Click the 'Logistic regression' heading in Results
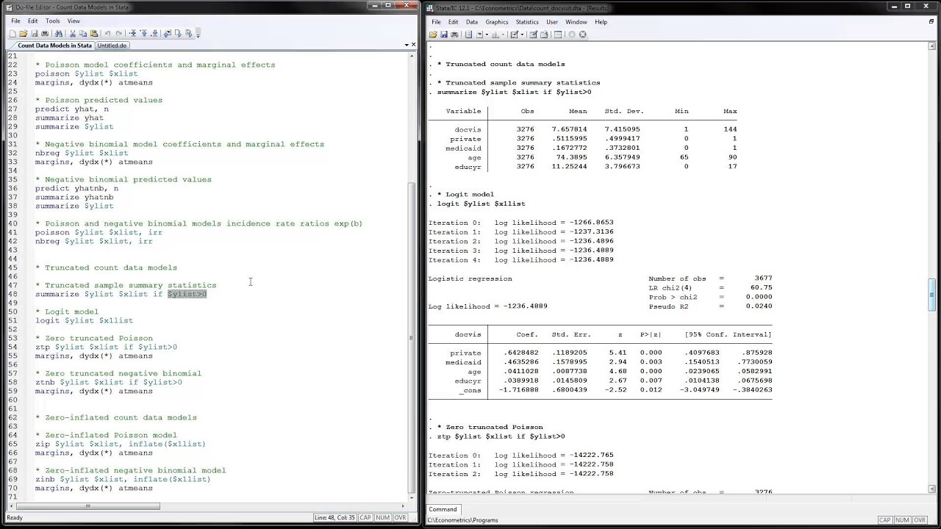The width and height of the screenshot is (941, 529). pos(470,278)
